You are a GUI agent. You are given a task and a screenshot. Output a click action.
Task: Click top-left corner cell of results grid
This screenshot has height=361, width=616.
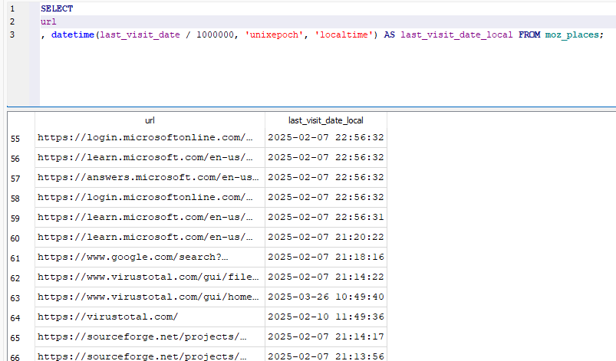point(20,120)
